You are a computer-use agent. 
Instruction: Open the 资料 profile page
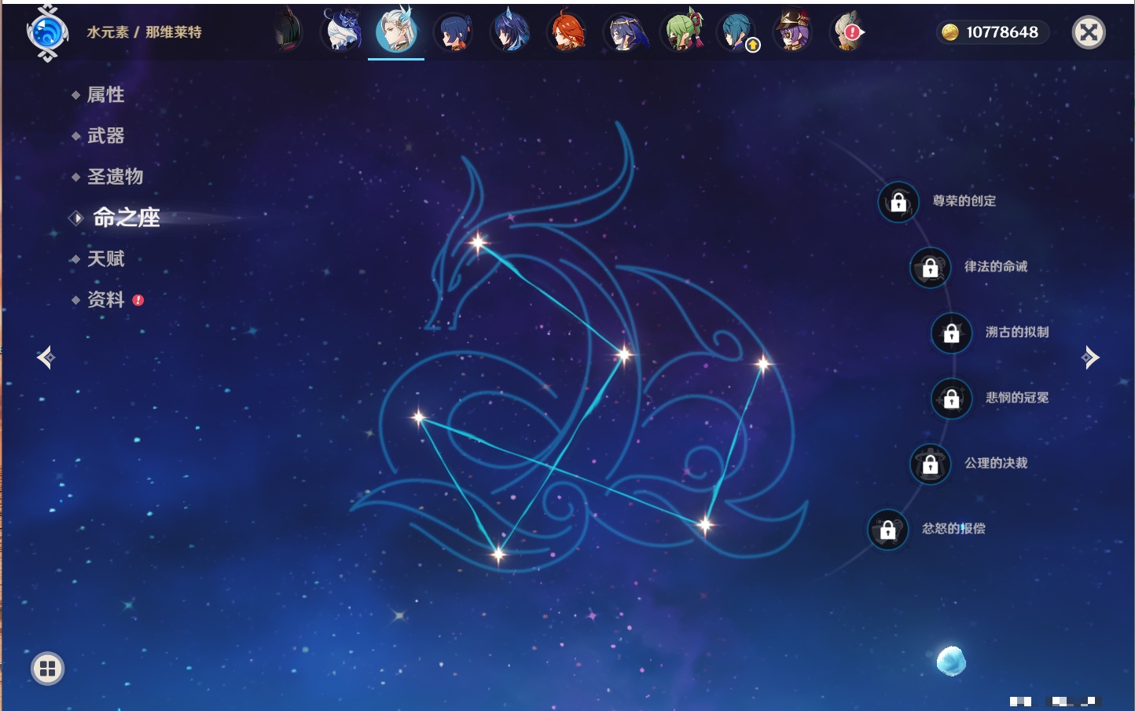105,299
